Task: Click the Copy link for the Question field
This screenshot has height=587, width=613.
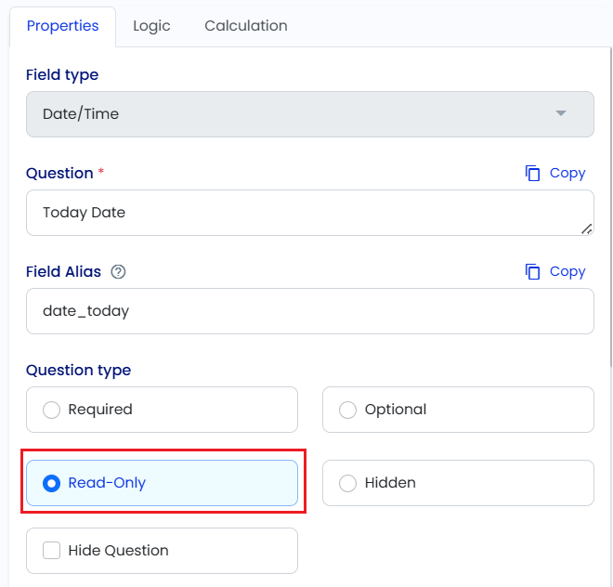Action: click(x=567, y=174)
